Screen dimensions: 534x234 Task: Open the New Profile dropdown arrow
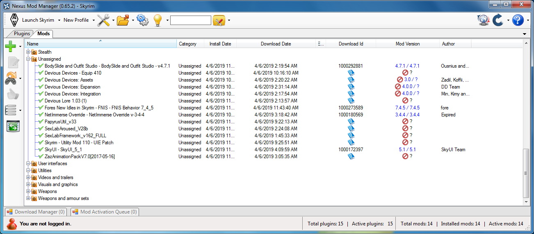click(x=94, y=20)
